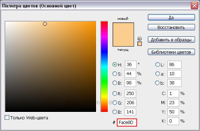200x131 pixels.
Task: Click the Lab b field showing 38
Action: coord(174,83)
